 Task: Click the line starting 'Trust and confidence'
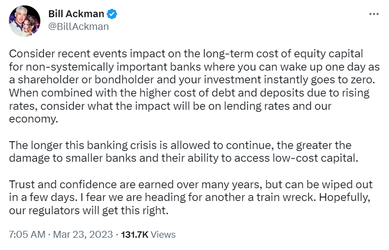point(191,184)
